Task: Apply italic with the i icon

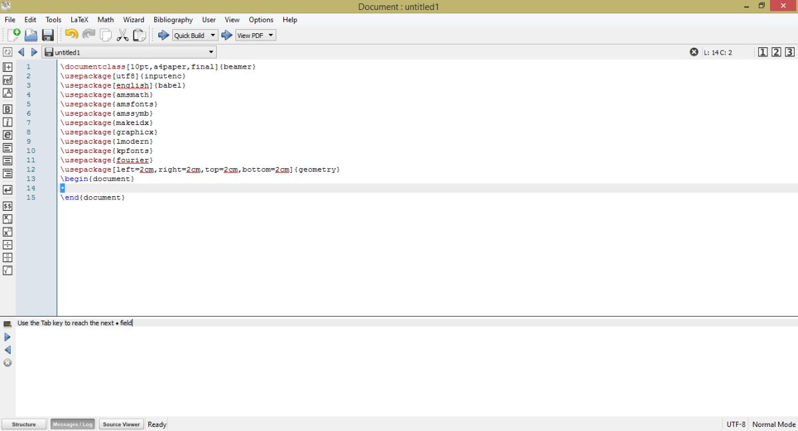Action: point(8,122)
